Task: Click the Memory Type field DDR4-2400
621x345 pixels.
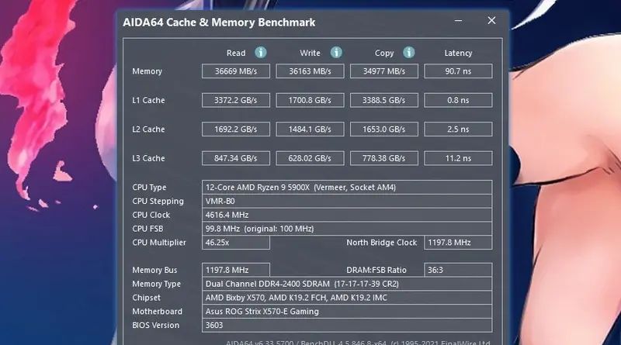Action: click(x=347, y=284)
